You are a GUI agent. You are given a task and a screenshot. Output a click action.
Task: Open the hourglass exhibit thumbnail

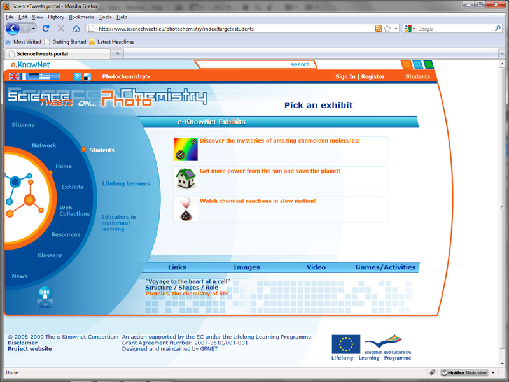[186, 209]
